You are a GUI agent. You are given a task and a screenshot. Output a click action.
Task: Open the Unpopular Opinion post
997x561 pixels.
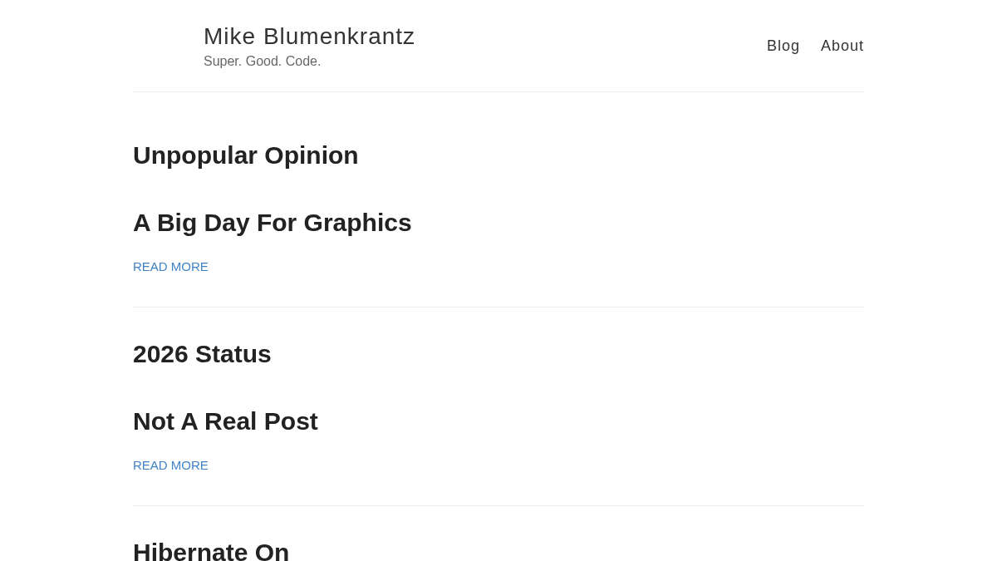tap(245, 155)
